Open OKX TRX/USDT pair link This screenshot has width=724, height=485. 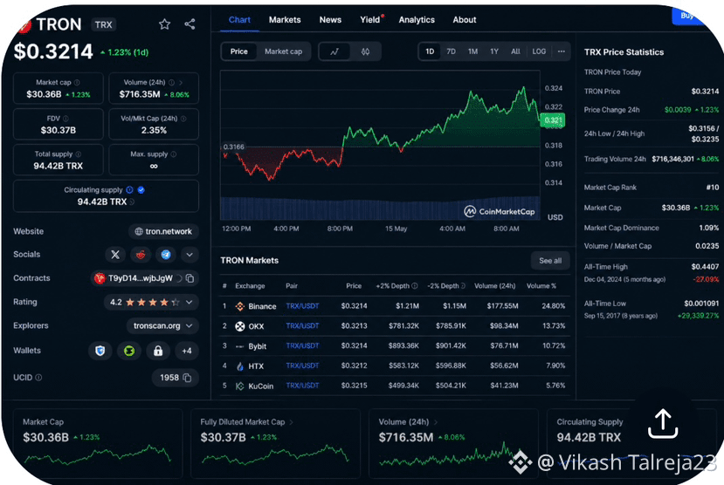(302, 326)
